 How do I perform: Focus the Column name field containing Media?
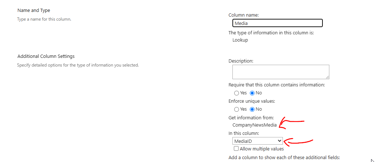coord(277,23)
